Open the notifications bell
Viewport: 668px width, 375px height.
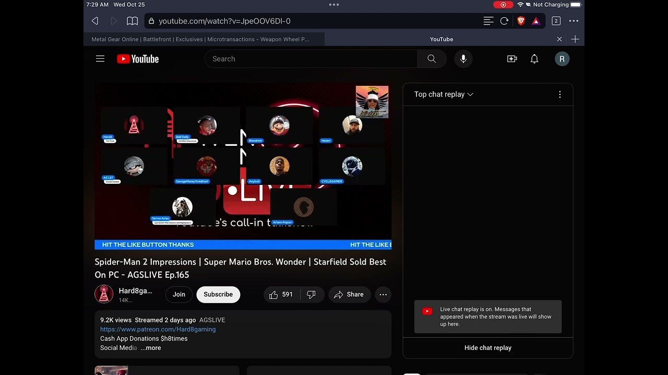[x=534, y=59]
